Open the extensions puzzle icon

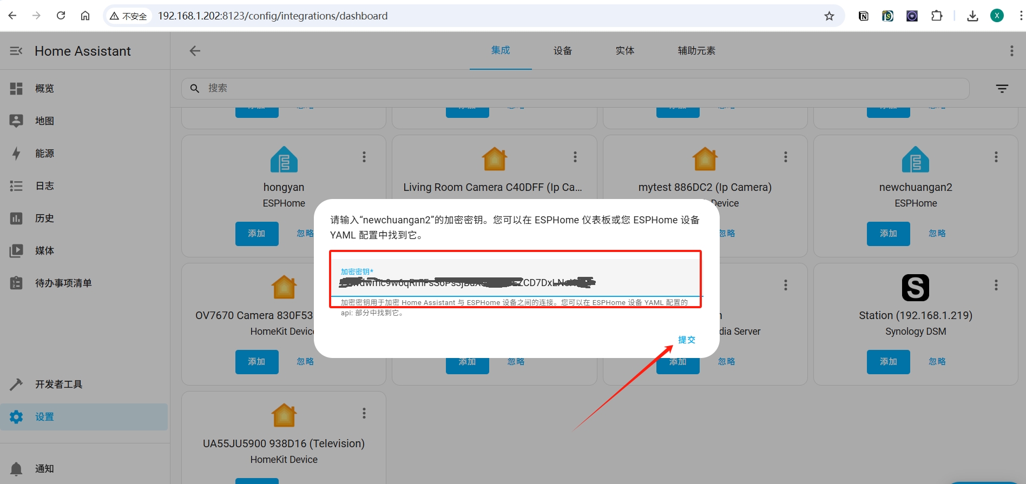(937, 16)
